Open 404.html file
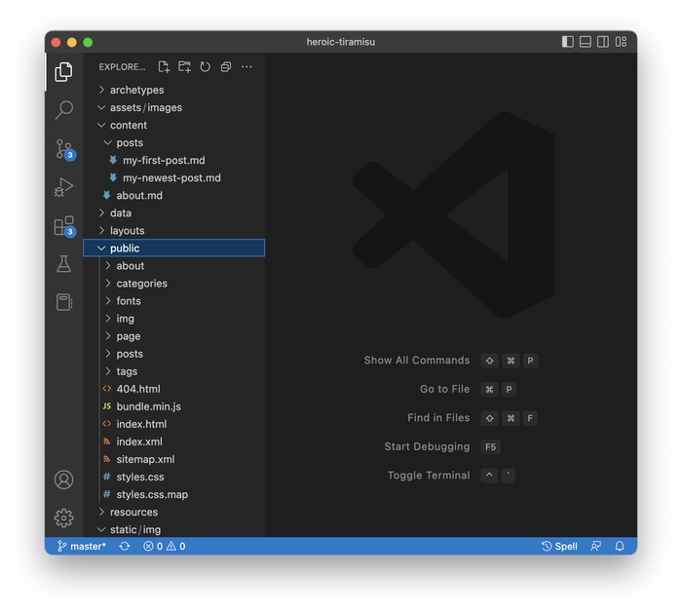The width and height of the screenshot is (682, 614). click(174, 389)
